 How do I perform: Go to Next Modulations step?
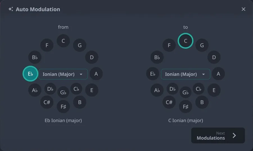[x=218, y=136]
